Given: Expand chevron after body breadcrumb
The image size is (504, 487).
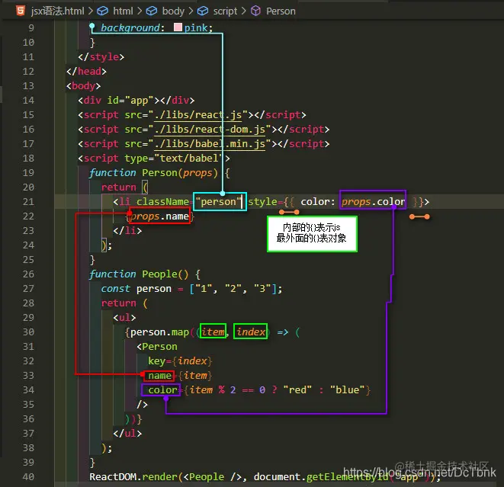Looking at the screenshot, I should tap(191, 11).
